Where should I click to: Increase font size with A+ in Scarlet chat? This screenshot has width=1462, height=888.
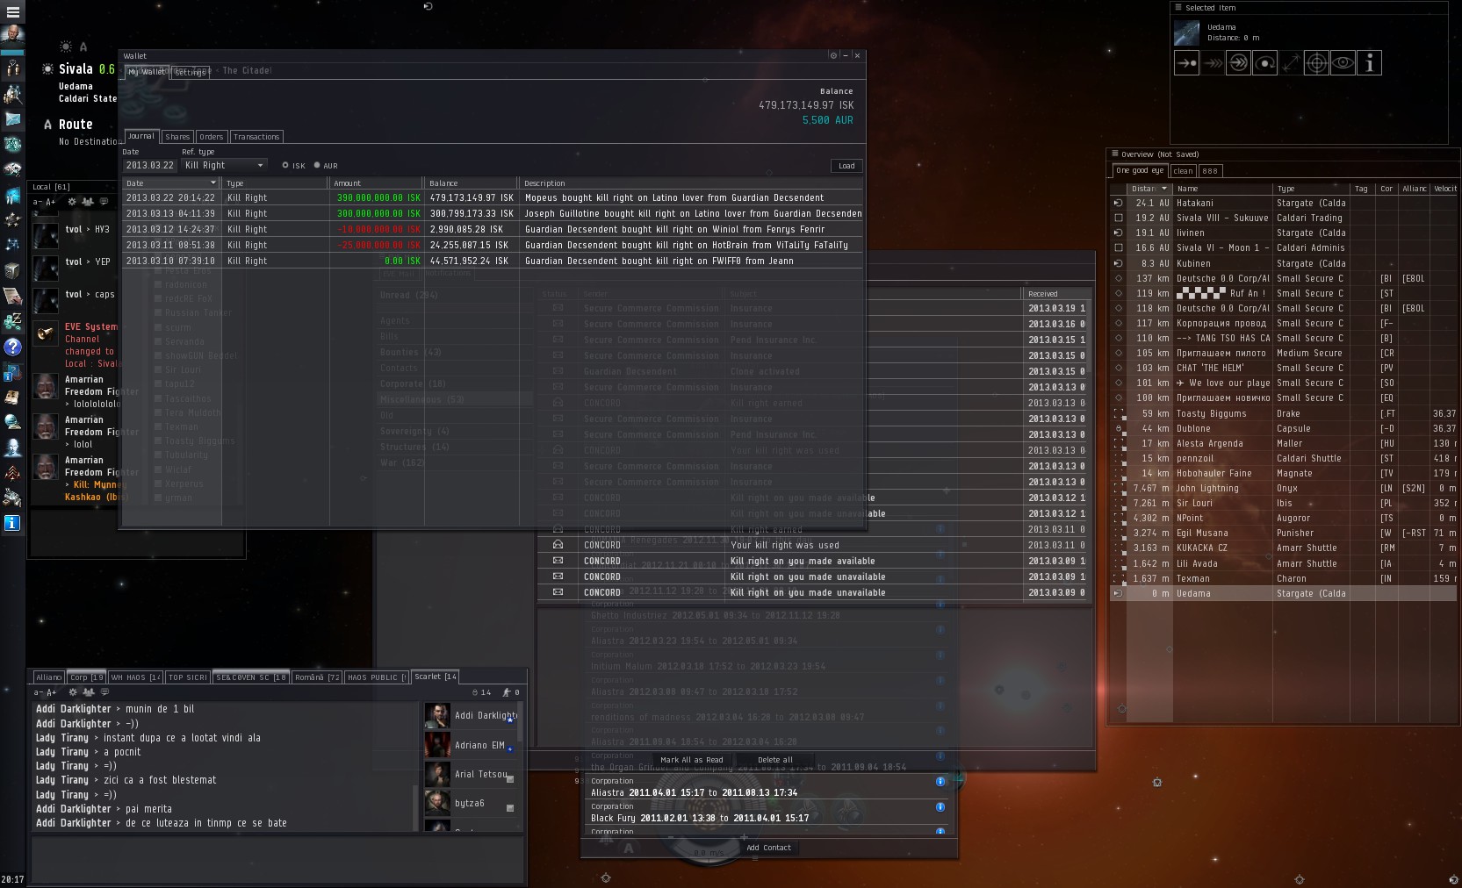pos(51,692)
